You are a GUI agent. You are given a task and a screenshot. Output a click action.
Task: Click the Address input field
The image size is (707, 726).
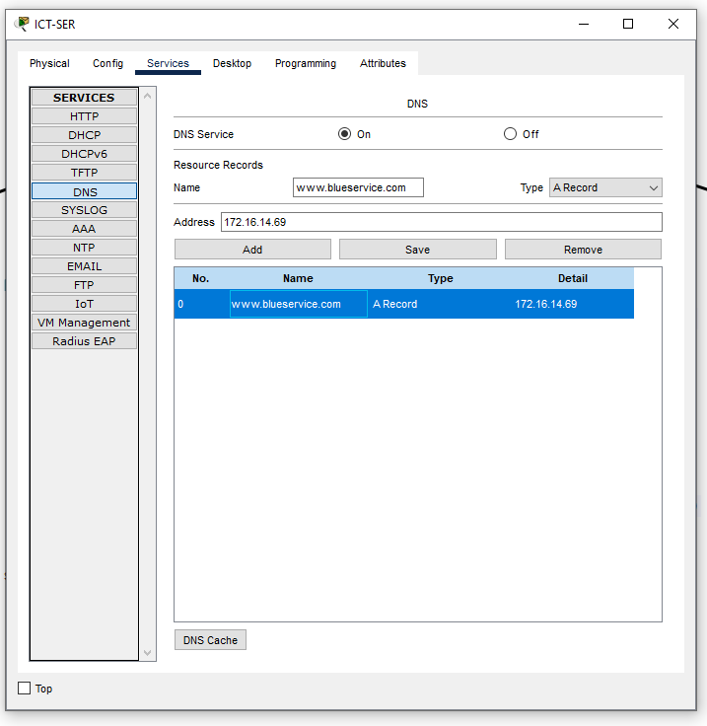(441, 222)
